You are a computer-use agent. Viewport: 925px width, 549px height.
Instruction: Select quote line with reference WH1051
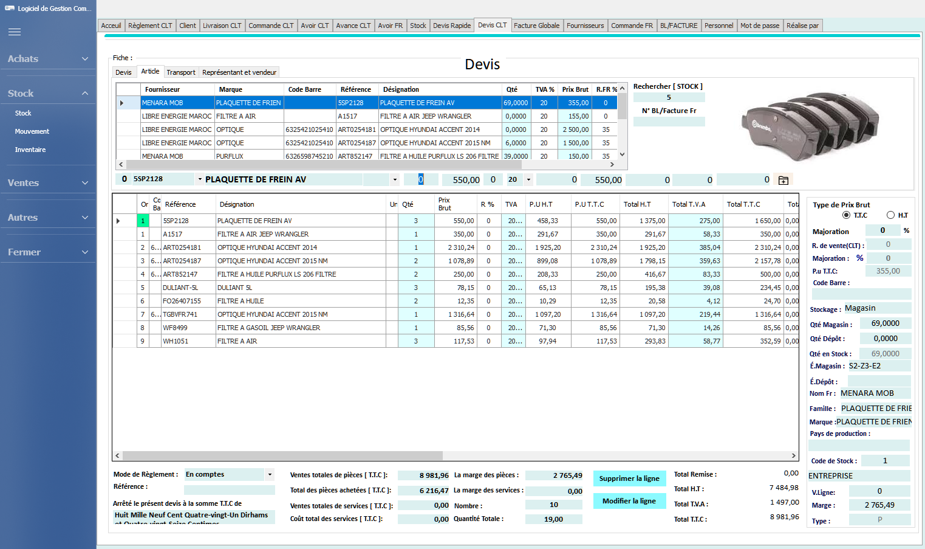tap(456, 341)
